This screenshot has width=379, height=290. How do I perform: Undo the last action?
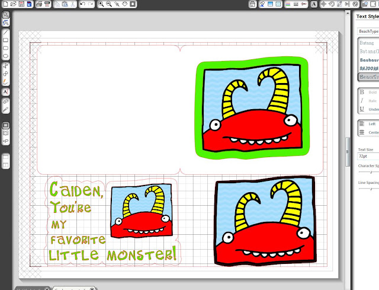(83, 4)
